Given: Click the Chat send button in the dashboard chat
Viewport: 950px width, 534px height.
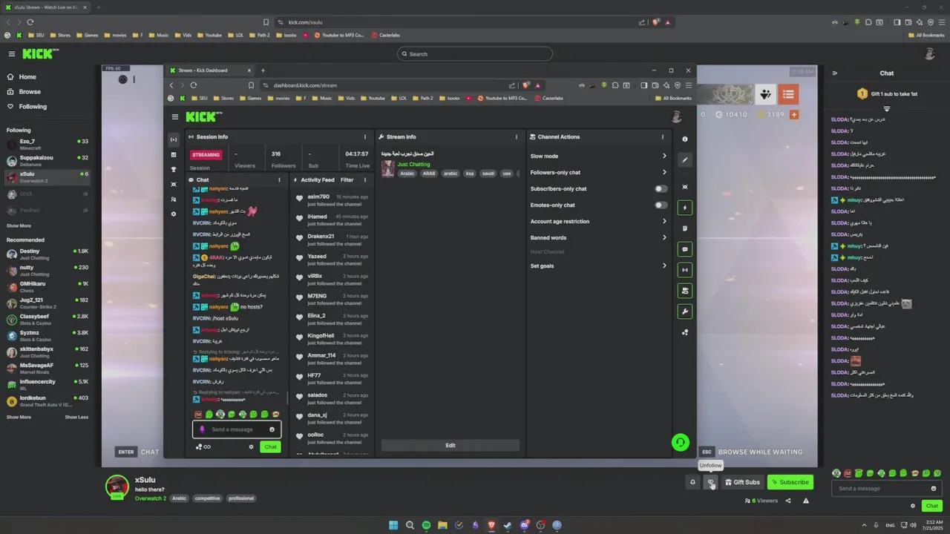Looking at the screenshot, I should coord(270,446).
